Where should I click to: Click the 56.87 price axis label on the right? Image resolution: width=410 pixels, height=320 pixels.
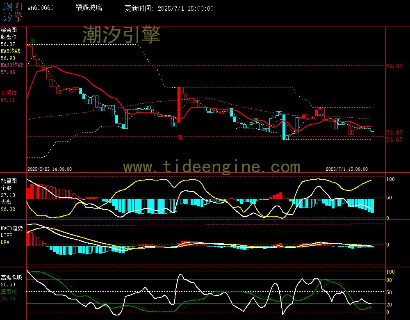(394, 133)
